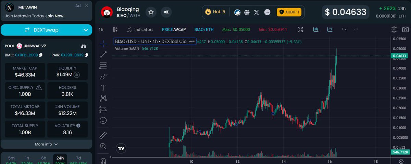Select the trend line drawing tool
Screen dimensions: 411x164
103,55
